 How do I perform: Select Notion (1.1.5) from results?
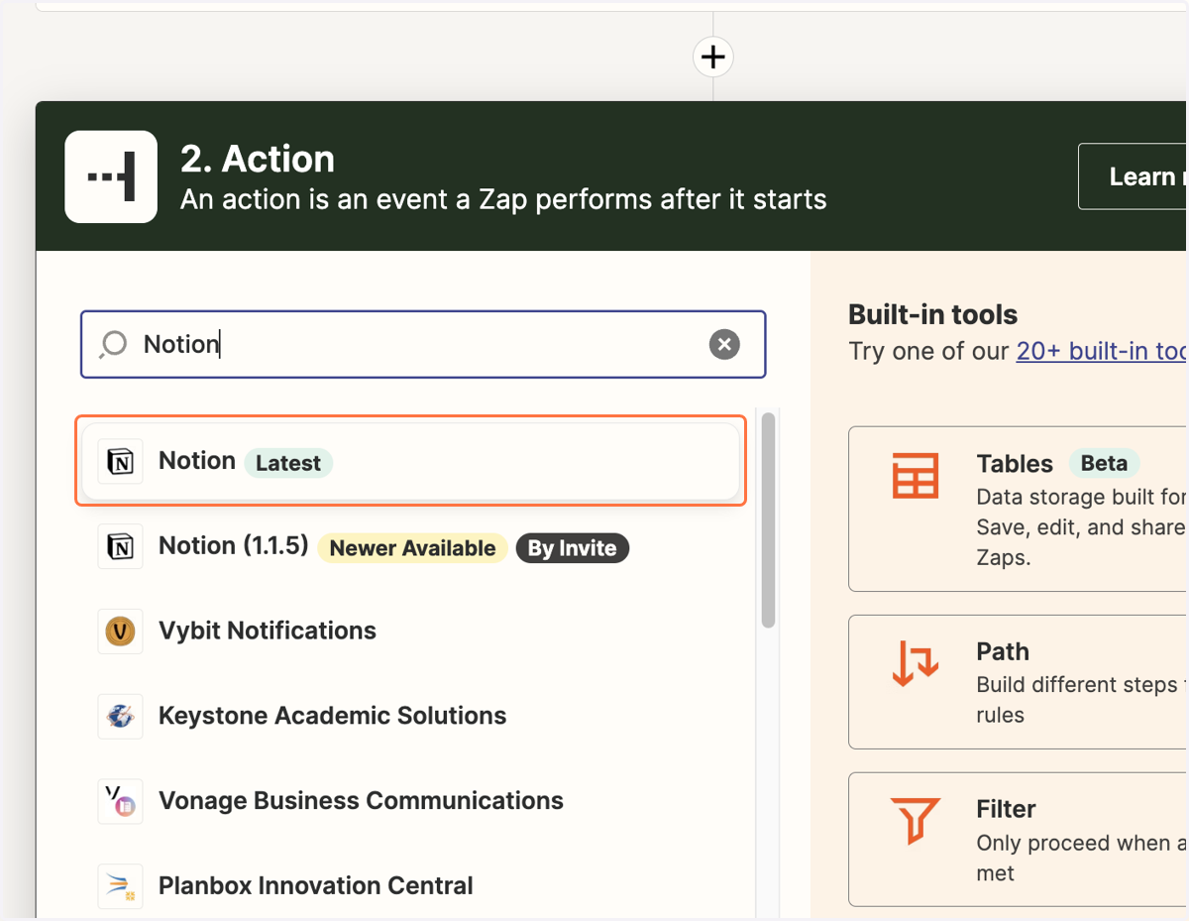coord(410,546)
